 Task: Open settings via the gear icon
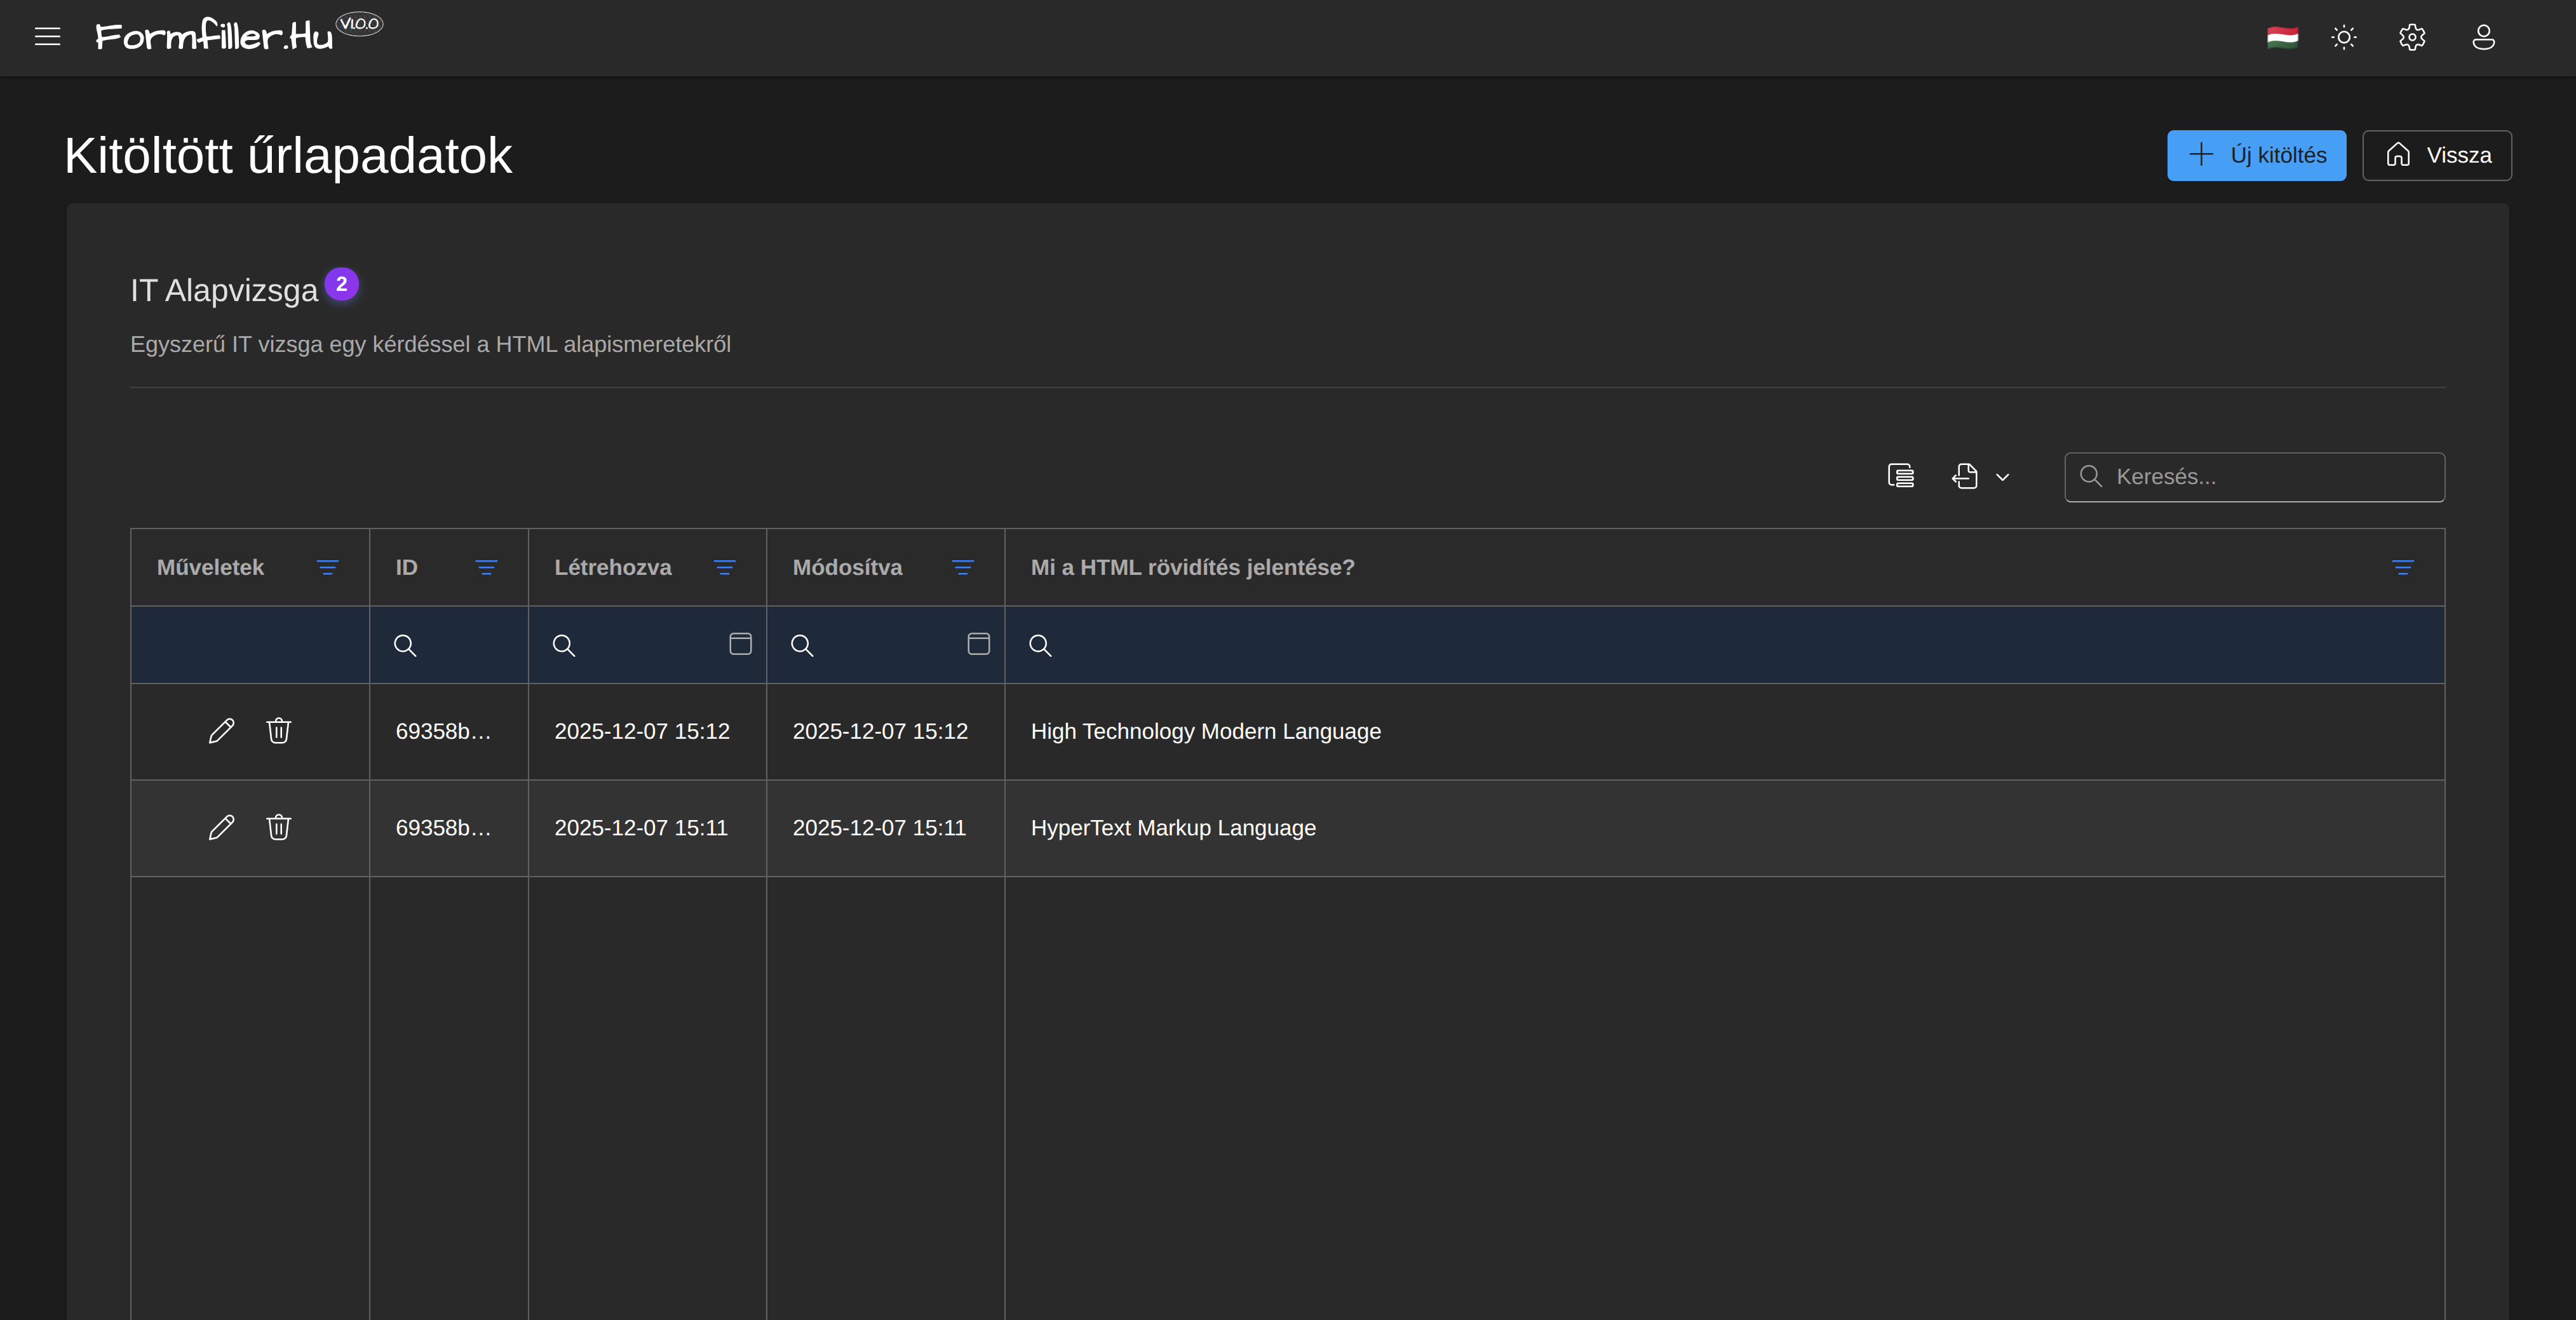pyautogui.click(x=2412, y=37)
